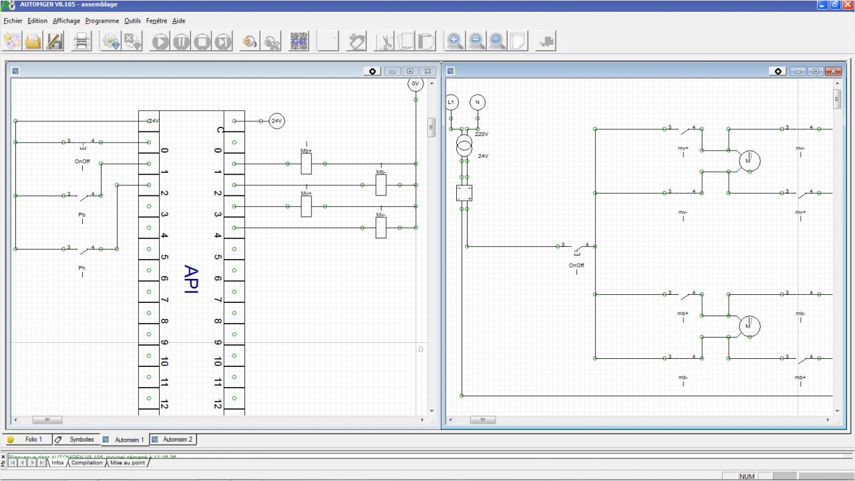This screenshot has height=481, width=855.
Task: Switch to the Automsim 1 tab
Action: 124,440
